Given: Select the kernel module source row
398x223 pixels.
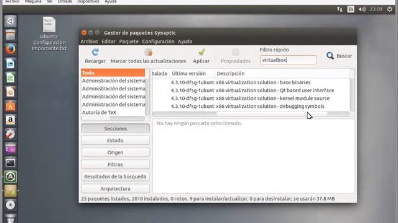Looking at the screenshot, I should 251,98.
